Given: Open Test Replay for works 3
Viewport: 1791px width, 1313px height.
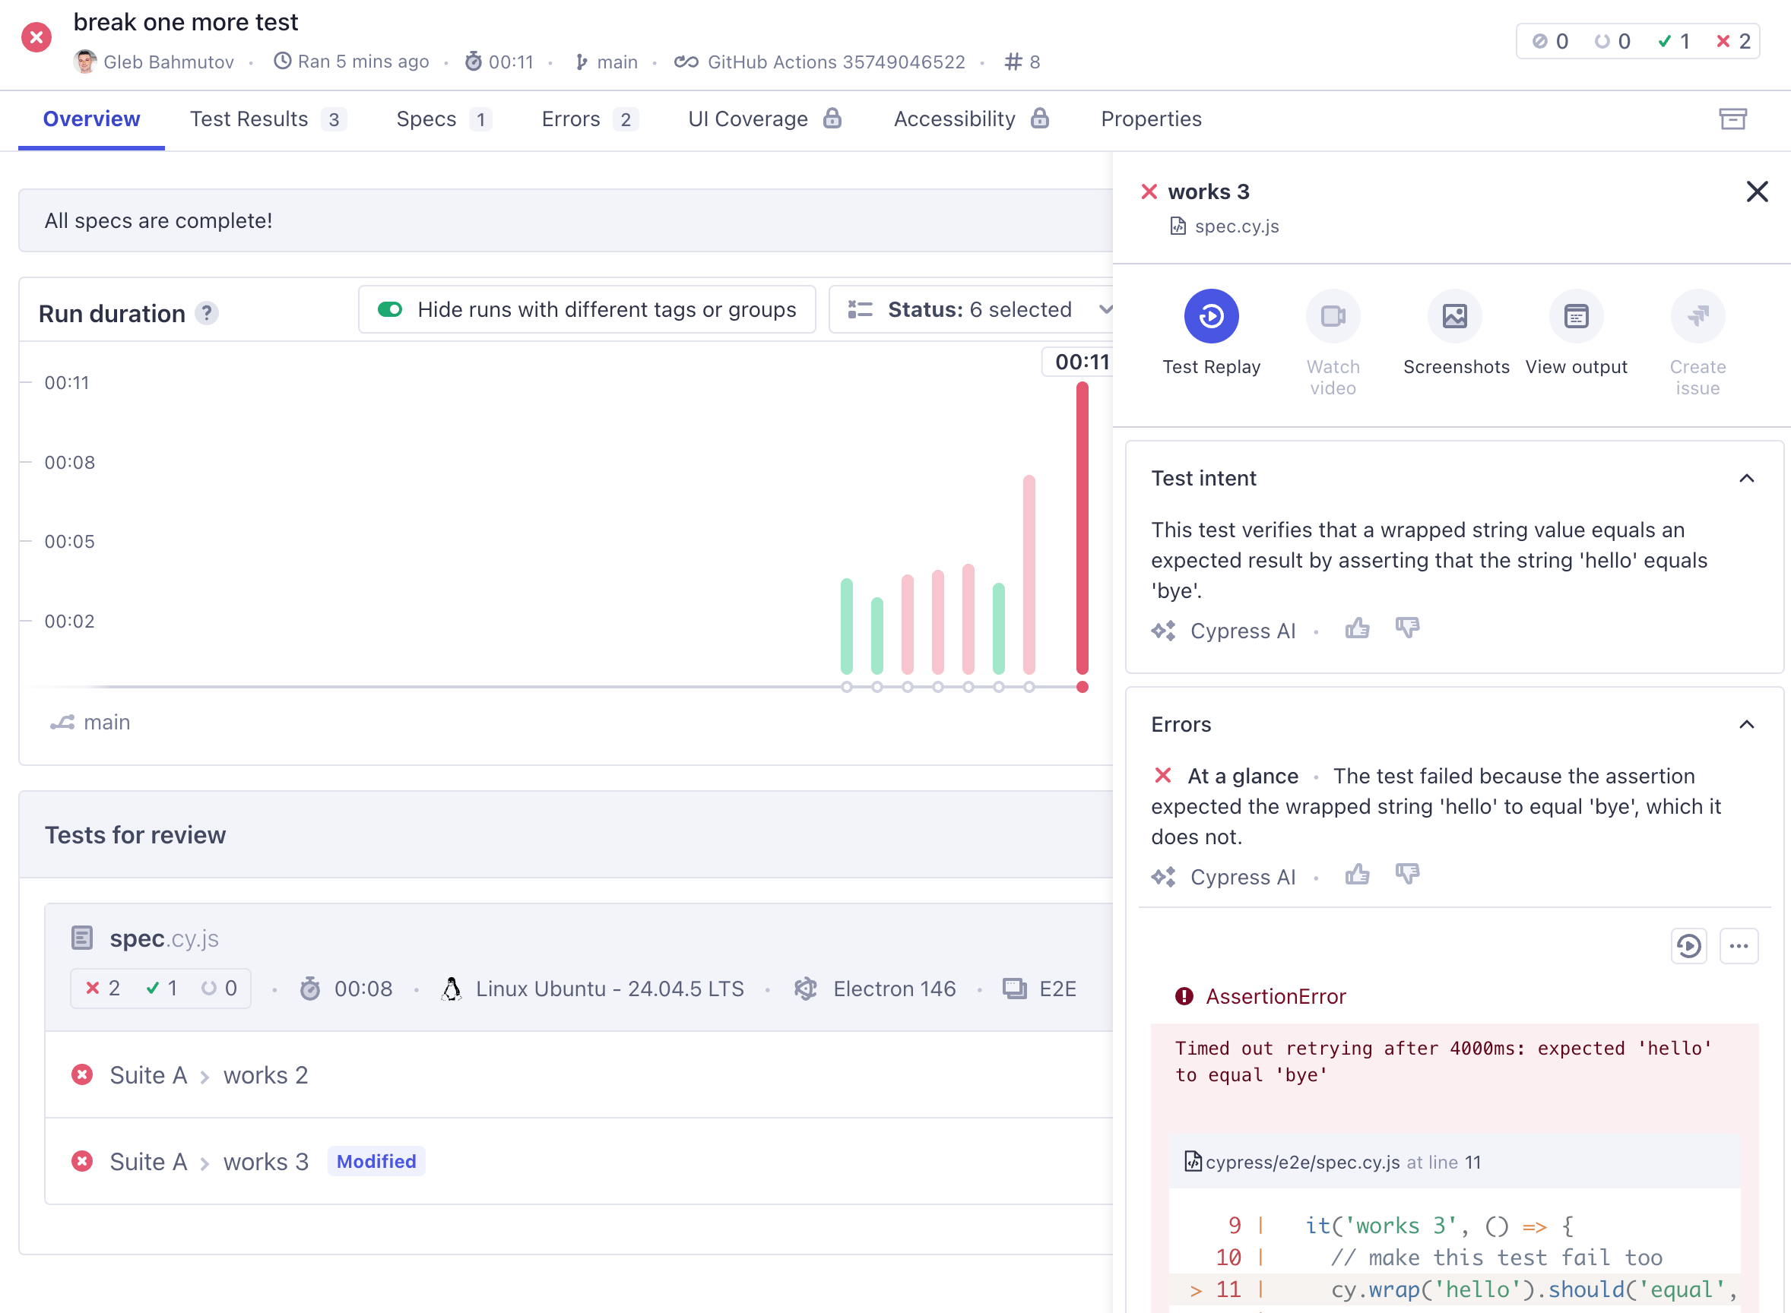Looking at the screenshot, I should (1211, 316).
